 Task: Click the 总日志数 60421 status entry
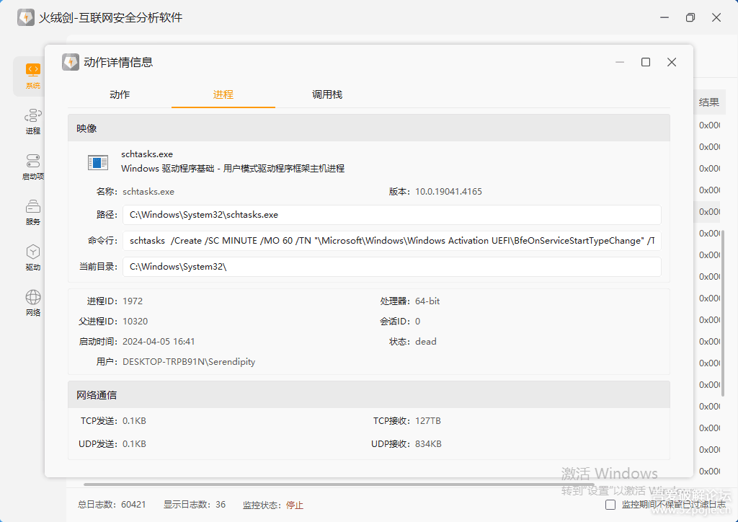(x=112, y=505)
